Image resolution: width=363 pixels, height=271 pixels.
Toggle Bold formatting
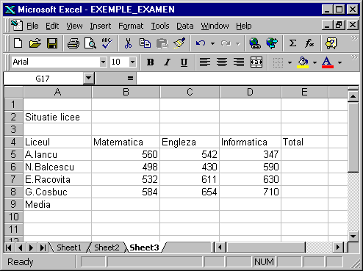(x=150, y=62)
